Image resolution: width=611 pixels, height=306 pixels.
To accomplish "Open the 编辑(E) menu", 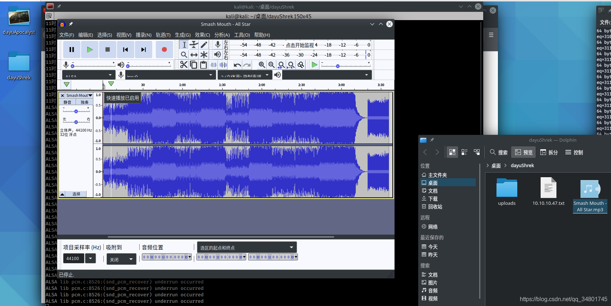I will 86,35.
